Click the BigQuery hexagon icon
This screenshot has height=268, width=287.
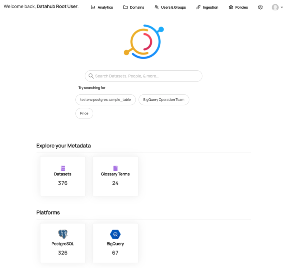[x=115, y=234]
